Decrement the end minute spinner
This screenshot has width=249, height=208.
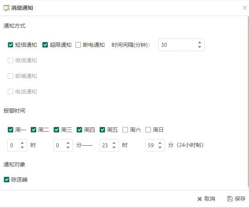[x=160, y=148]
